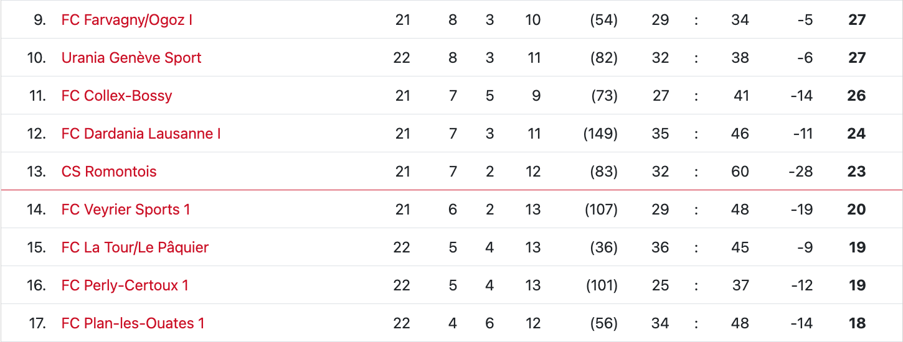
Task: Click the rank number 17. in the last row
Action: (37, 323)
